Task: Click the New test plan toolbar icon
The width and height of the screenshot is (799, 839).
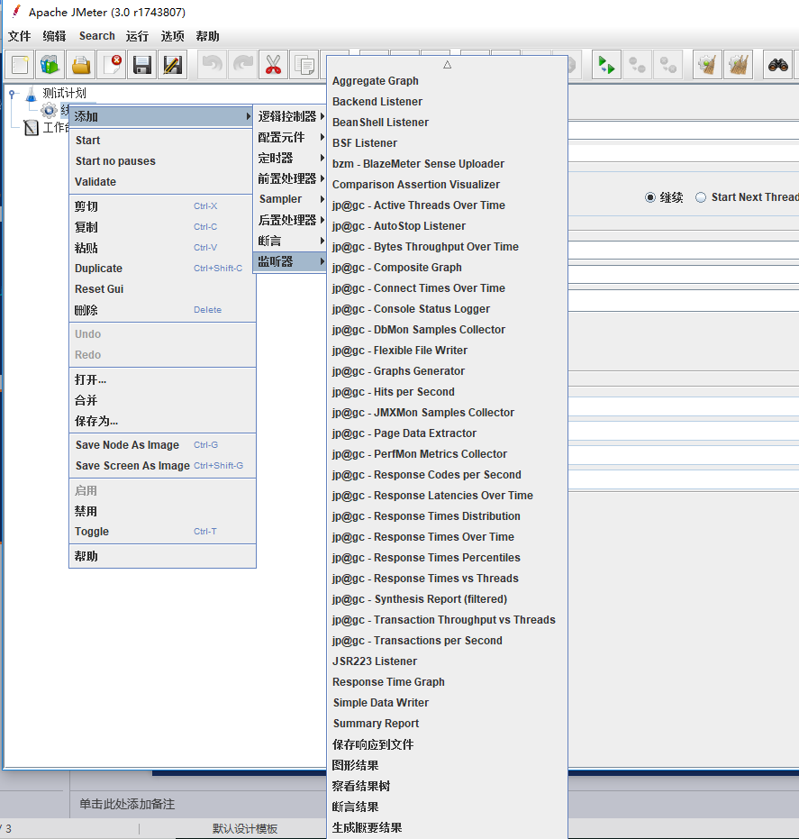Action: point(21,65)
